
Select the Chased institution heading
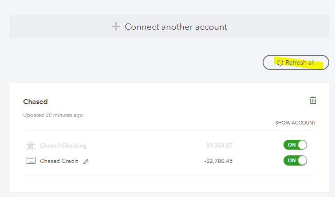coord(35,102)
